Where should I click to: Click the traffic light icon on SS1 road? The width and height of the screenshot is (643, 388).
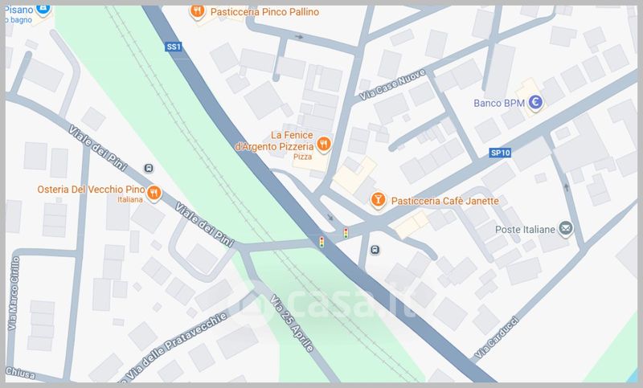[x=322, y=242]
